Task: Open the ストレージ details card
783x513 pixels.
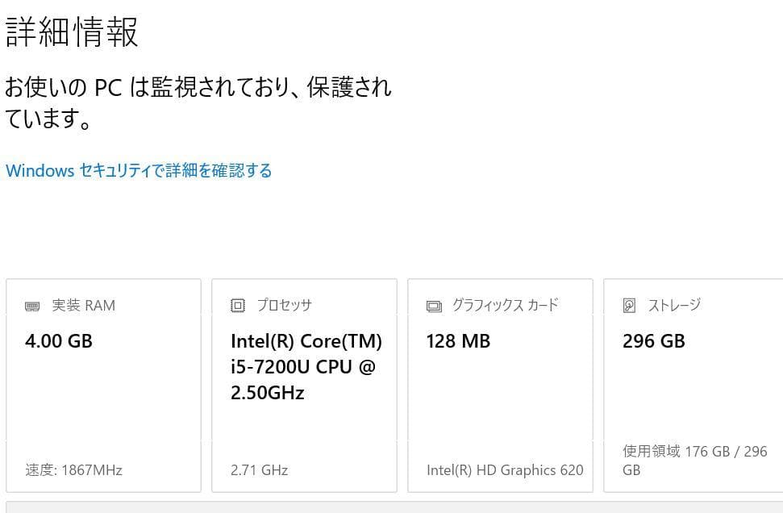Action: tap(693, 385)
